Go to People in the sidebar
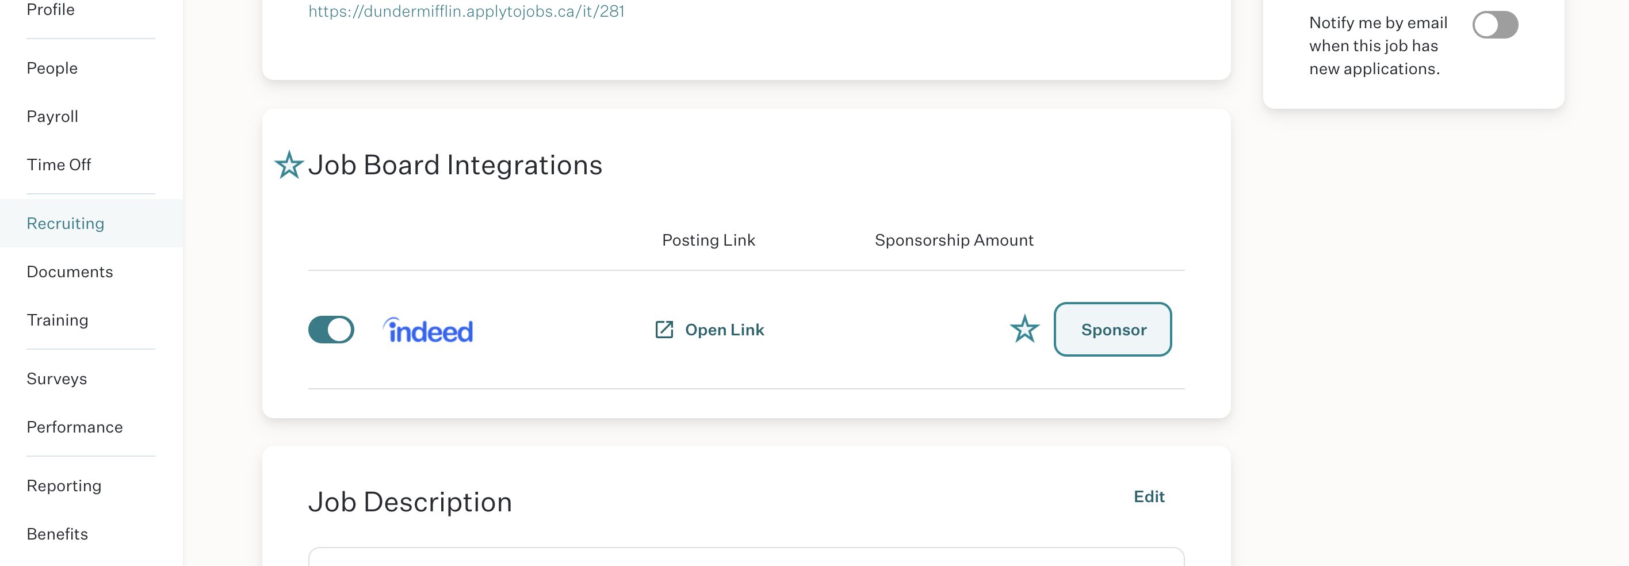Viewport: 1629px width, 566px height. click(52, 68)
